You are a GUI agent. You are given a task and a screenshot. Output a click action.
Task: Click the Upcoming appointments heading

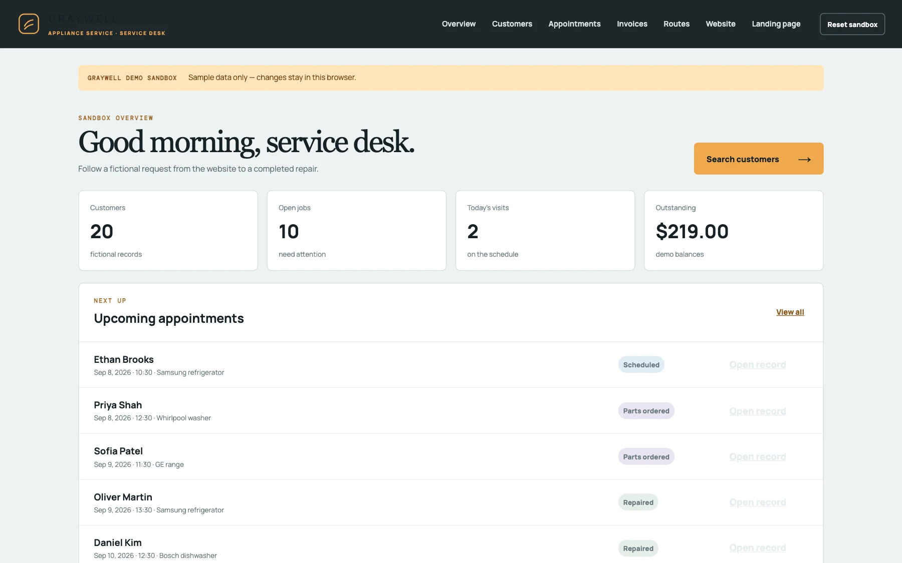point(169,319)
